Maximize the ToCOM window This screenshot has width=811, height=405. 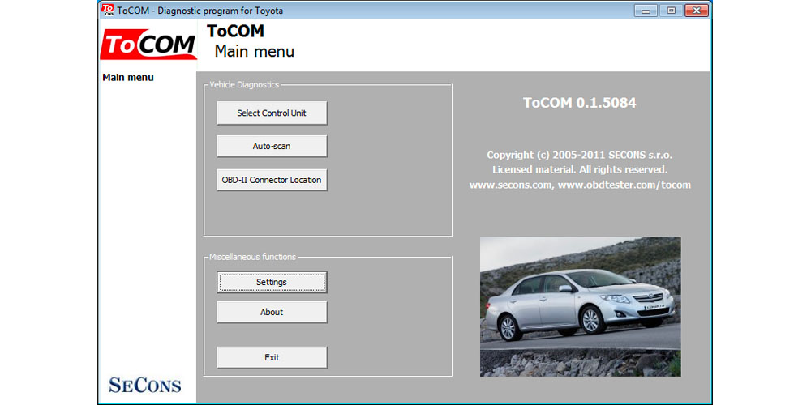pyautogui.click(x=671, y=11)
